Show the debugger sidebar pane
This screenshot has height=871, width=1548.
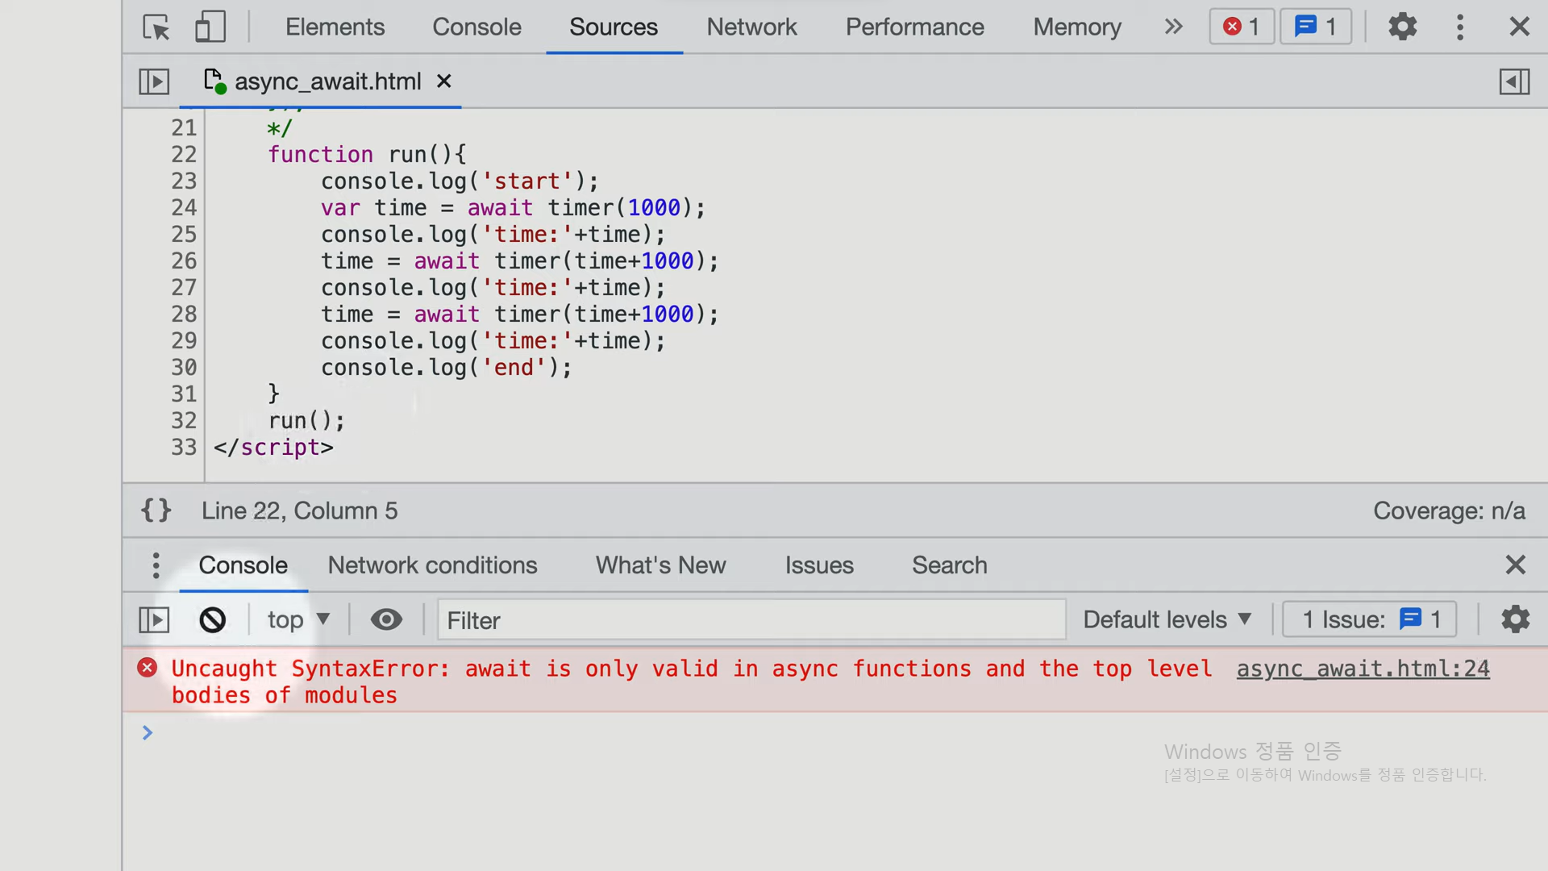(x=1514, y=81)
